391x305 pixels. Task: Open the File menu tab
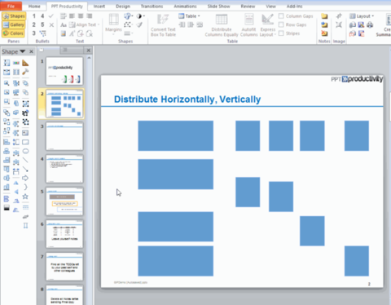point(11,6)
